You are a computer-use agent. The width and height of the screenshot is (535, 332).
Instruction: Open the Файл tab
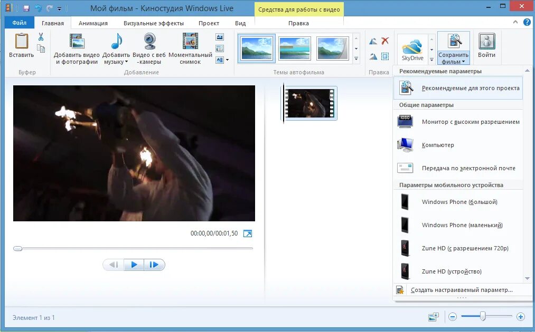[x=20, y=23]
